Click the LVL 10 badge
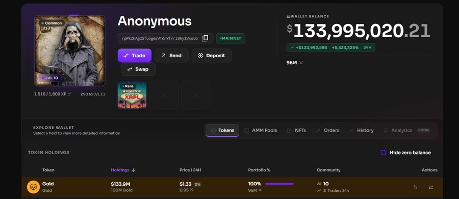Image resolution: width=459 pixels, height=199 pixels. (x=50, y=78)
